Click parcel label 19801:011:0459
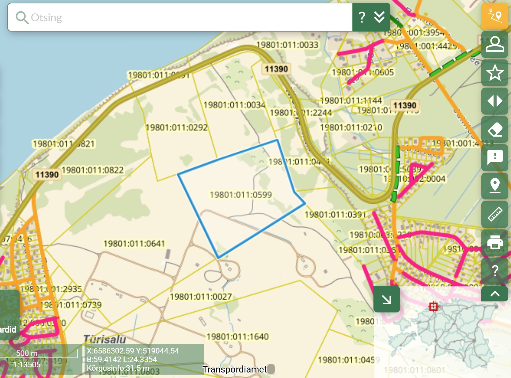Image resolution: width=511 pixels, height=378 pixels. click(x=349, y=360)
